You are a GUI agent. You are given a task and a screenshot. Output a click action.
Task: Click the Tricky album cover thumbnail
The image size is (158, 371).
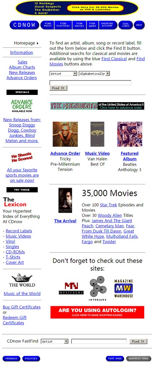(65, 134)
